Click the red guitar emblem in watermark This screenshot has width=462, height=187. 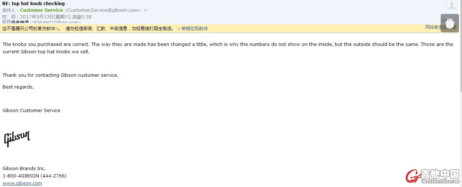click(x=413, y=176)
